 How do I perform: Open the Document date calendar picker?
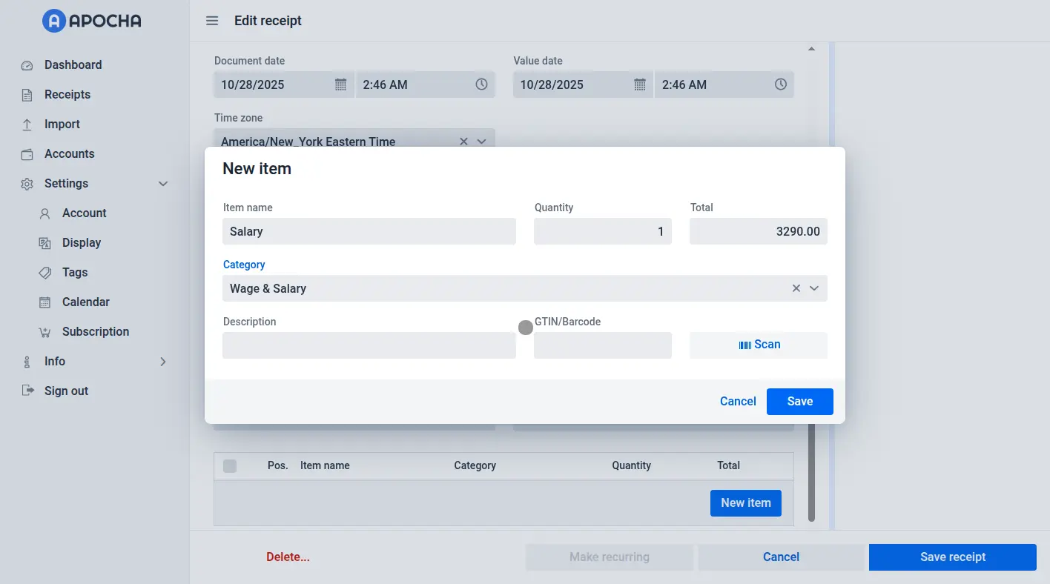point(340,84)
